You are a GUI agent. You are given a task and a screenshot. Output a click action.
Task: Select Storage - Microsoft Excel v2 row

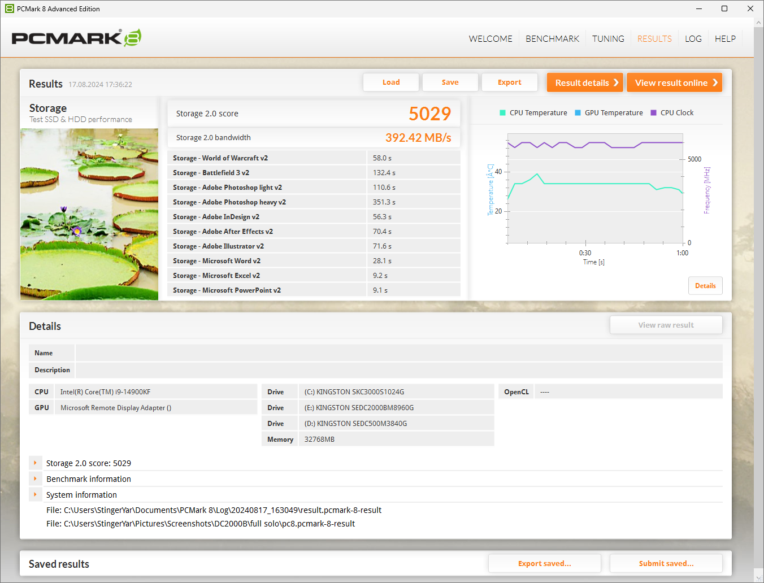[314, 276]
